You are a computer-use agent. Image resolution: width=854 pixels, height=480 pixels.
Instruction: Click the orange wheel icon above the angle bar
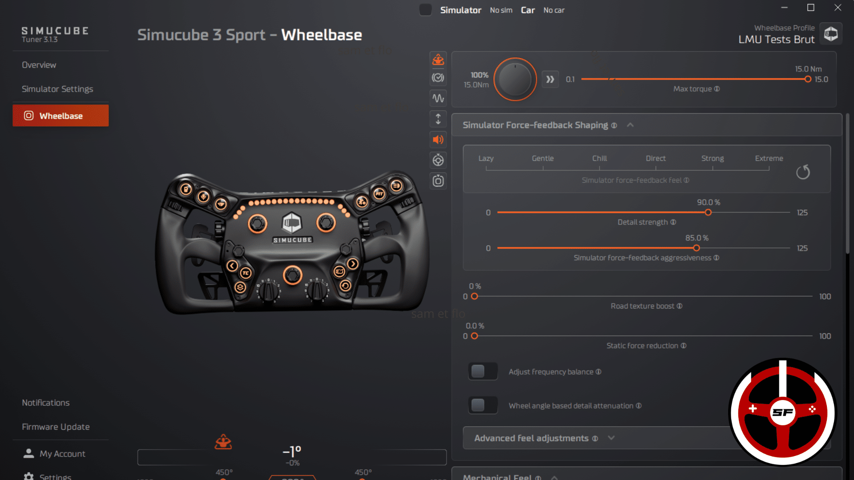coord(223,442)
